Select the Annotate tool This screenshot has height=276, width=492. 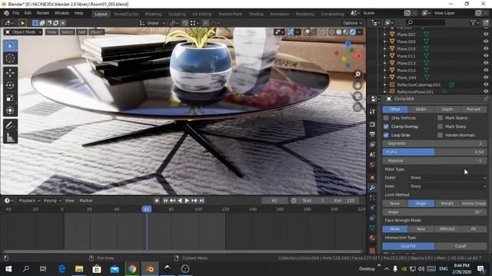point(10,125)
